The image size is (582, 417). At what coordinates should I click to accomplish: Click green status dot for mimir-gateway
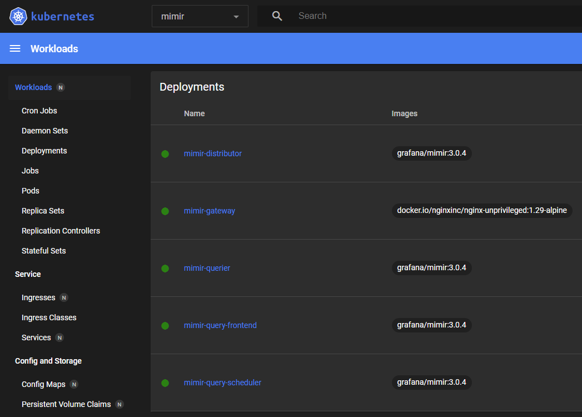pos(165,211)
